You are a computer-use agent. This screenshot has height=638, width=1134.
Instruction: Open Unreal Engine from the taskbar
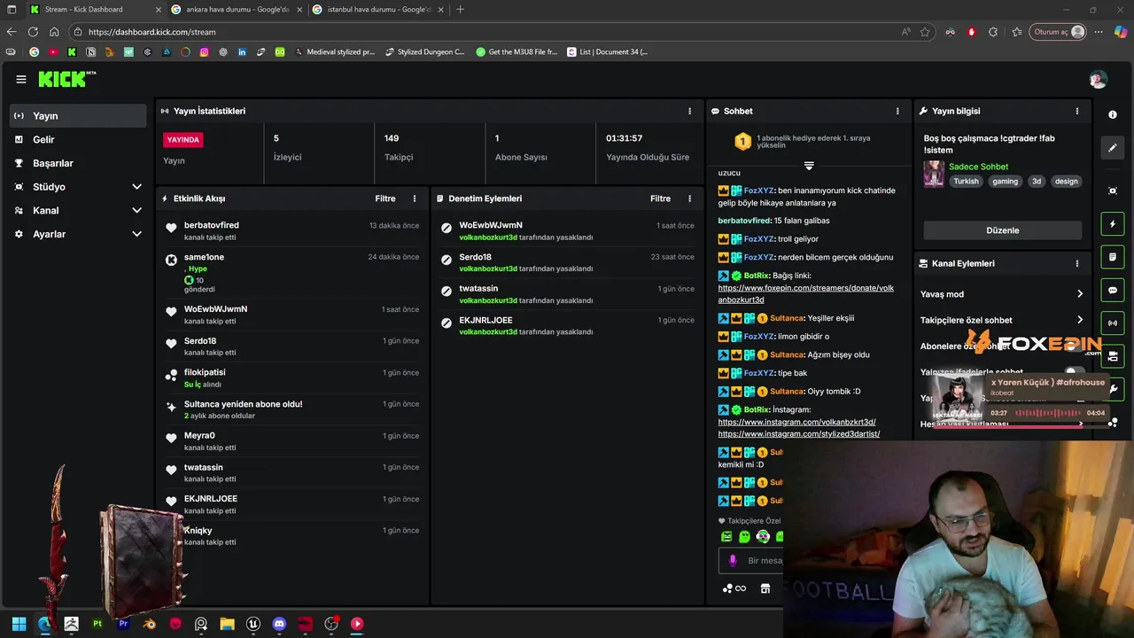point(253,624)
